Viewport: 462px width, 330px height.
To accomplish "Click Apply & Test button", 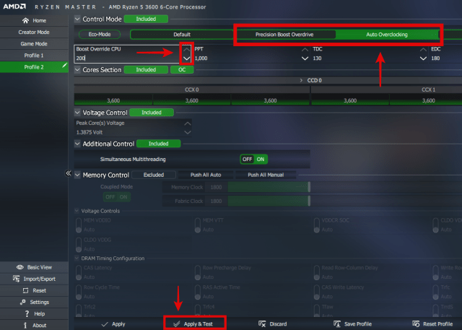I will (x=194, y=324).
